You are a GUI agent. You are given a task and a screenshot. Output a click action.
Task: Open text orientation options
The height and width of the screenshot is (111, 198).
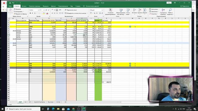61,10
